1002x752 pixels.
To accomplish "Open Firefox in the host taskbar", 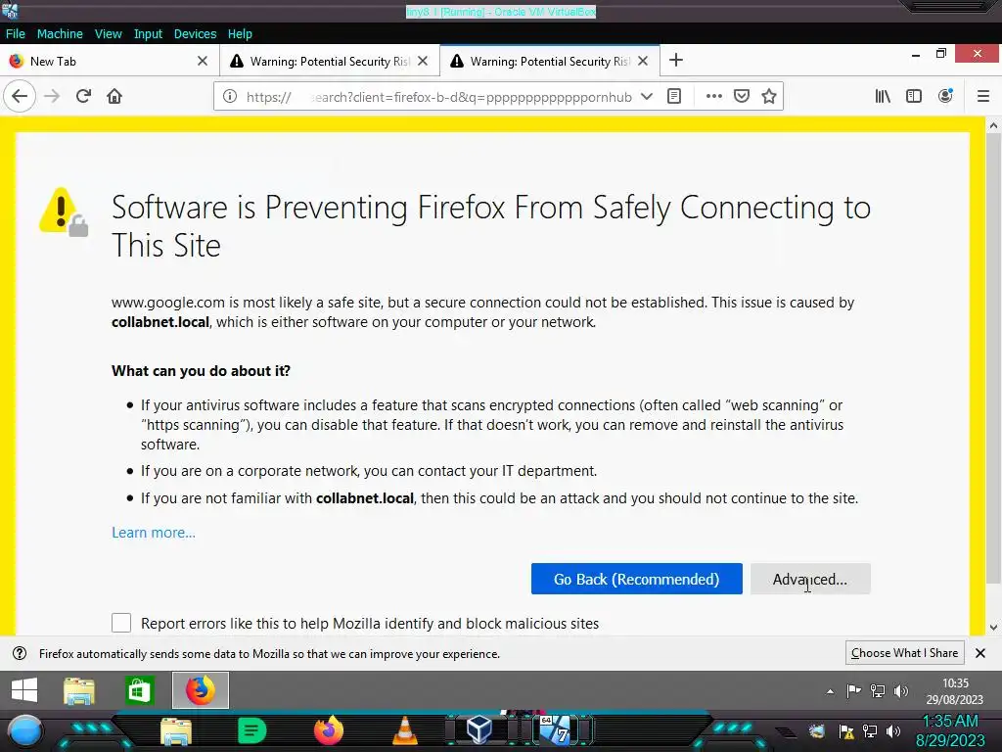I will 329,730.
